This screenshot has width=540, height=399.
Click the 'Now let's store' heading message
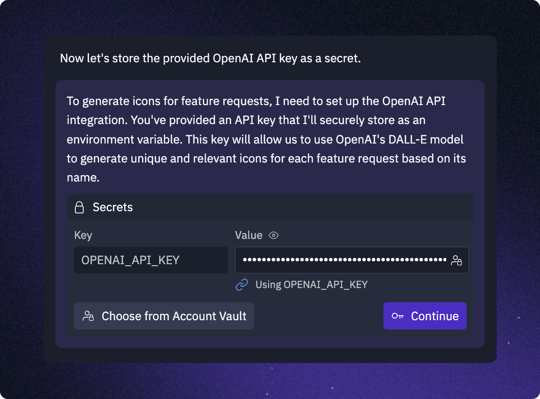(211, 58)
